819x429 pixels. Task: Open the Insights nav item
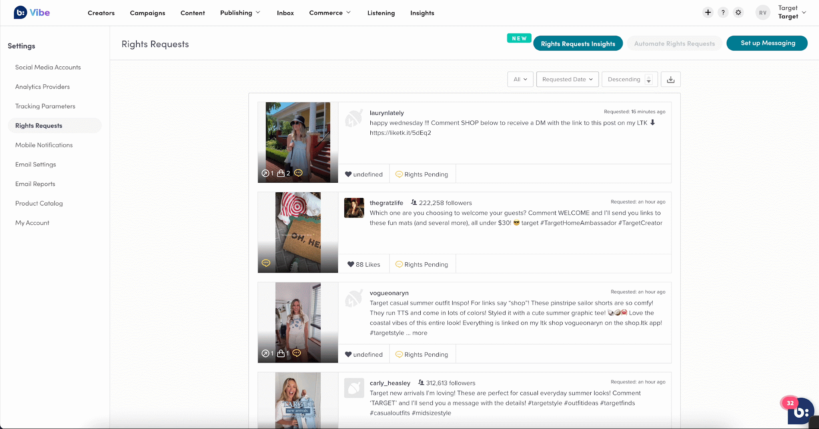tap(422, 13)
